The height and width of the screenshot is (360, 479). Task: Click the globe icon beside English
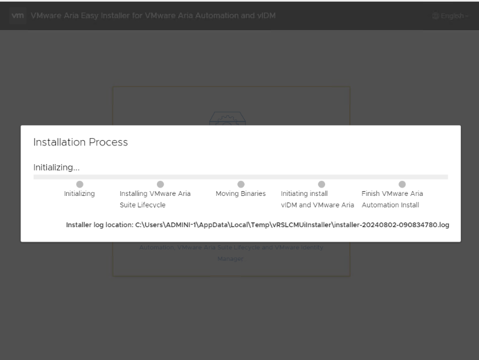(x=436, y=16)
